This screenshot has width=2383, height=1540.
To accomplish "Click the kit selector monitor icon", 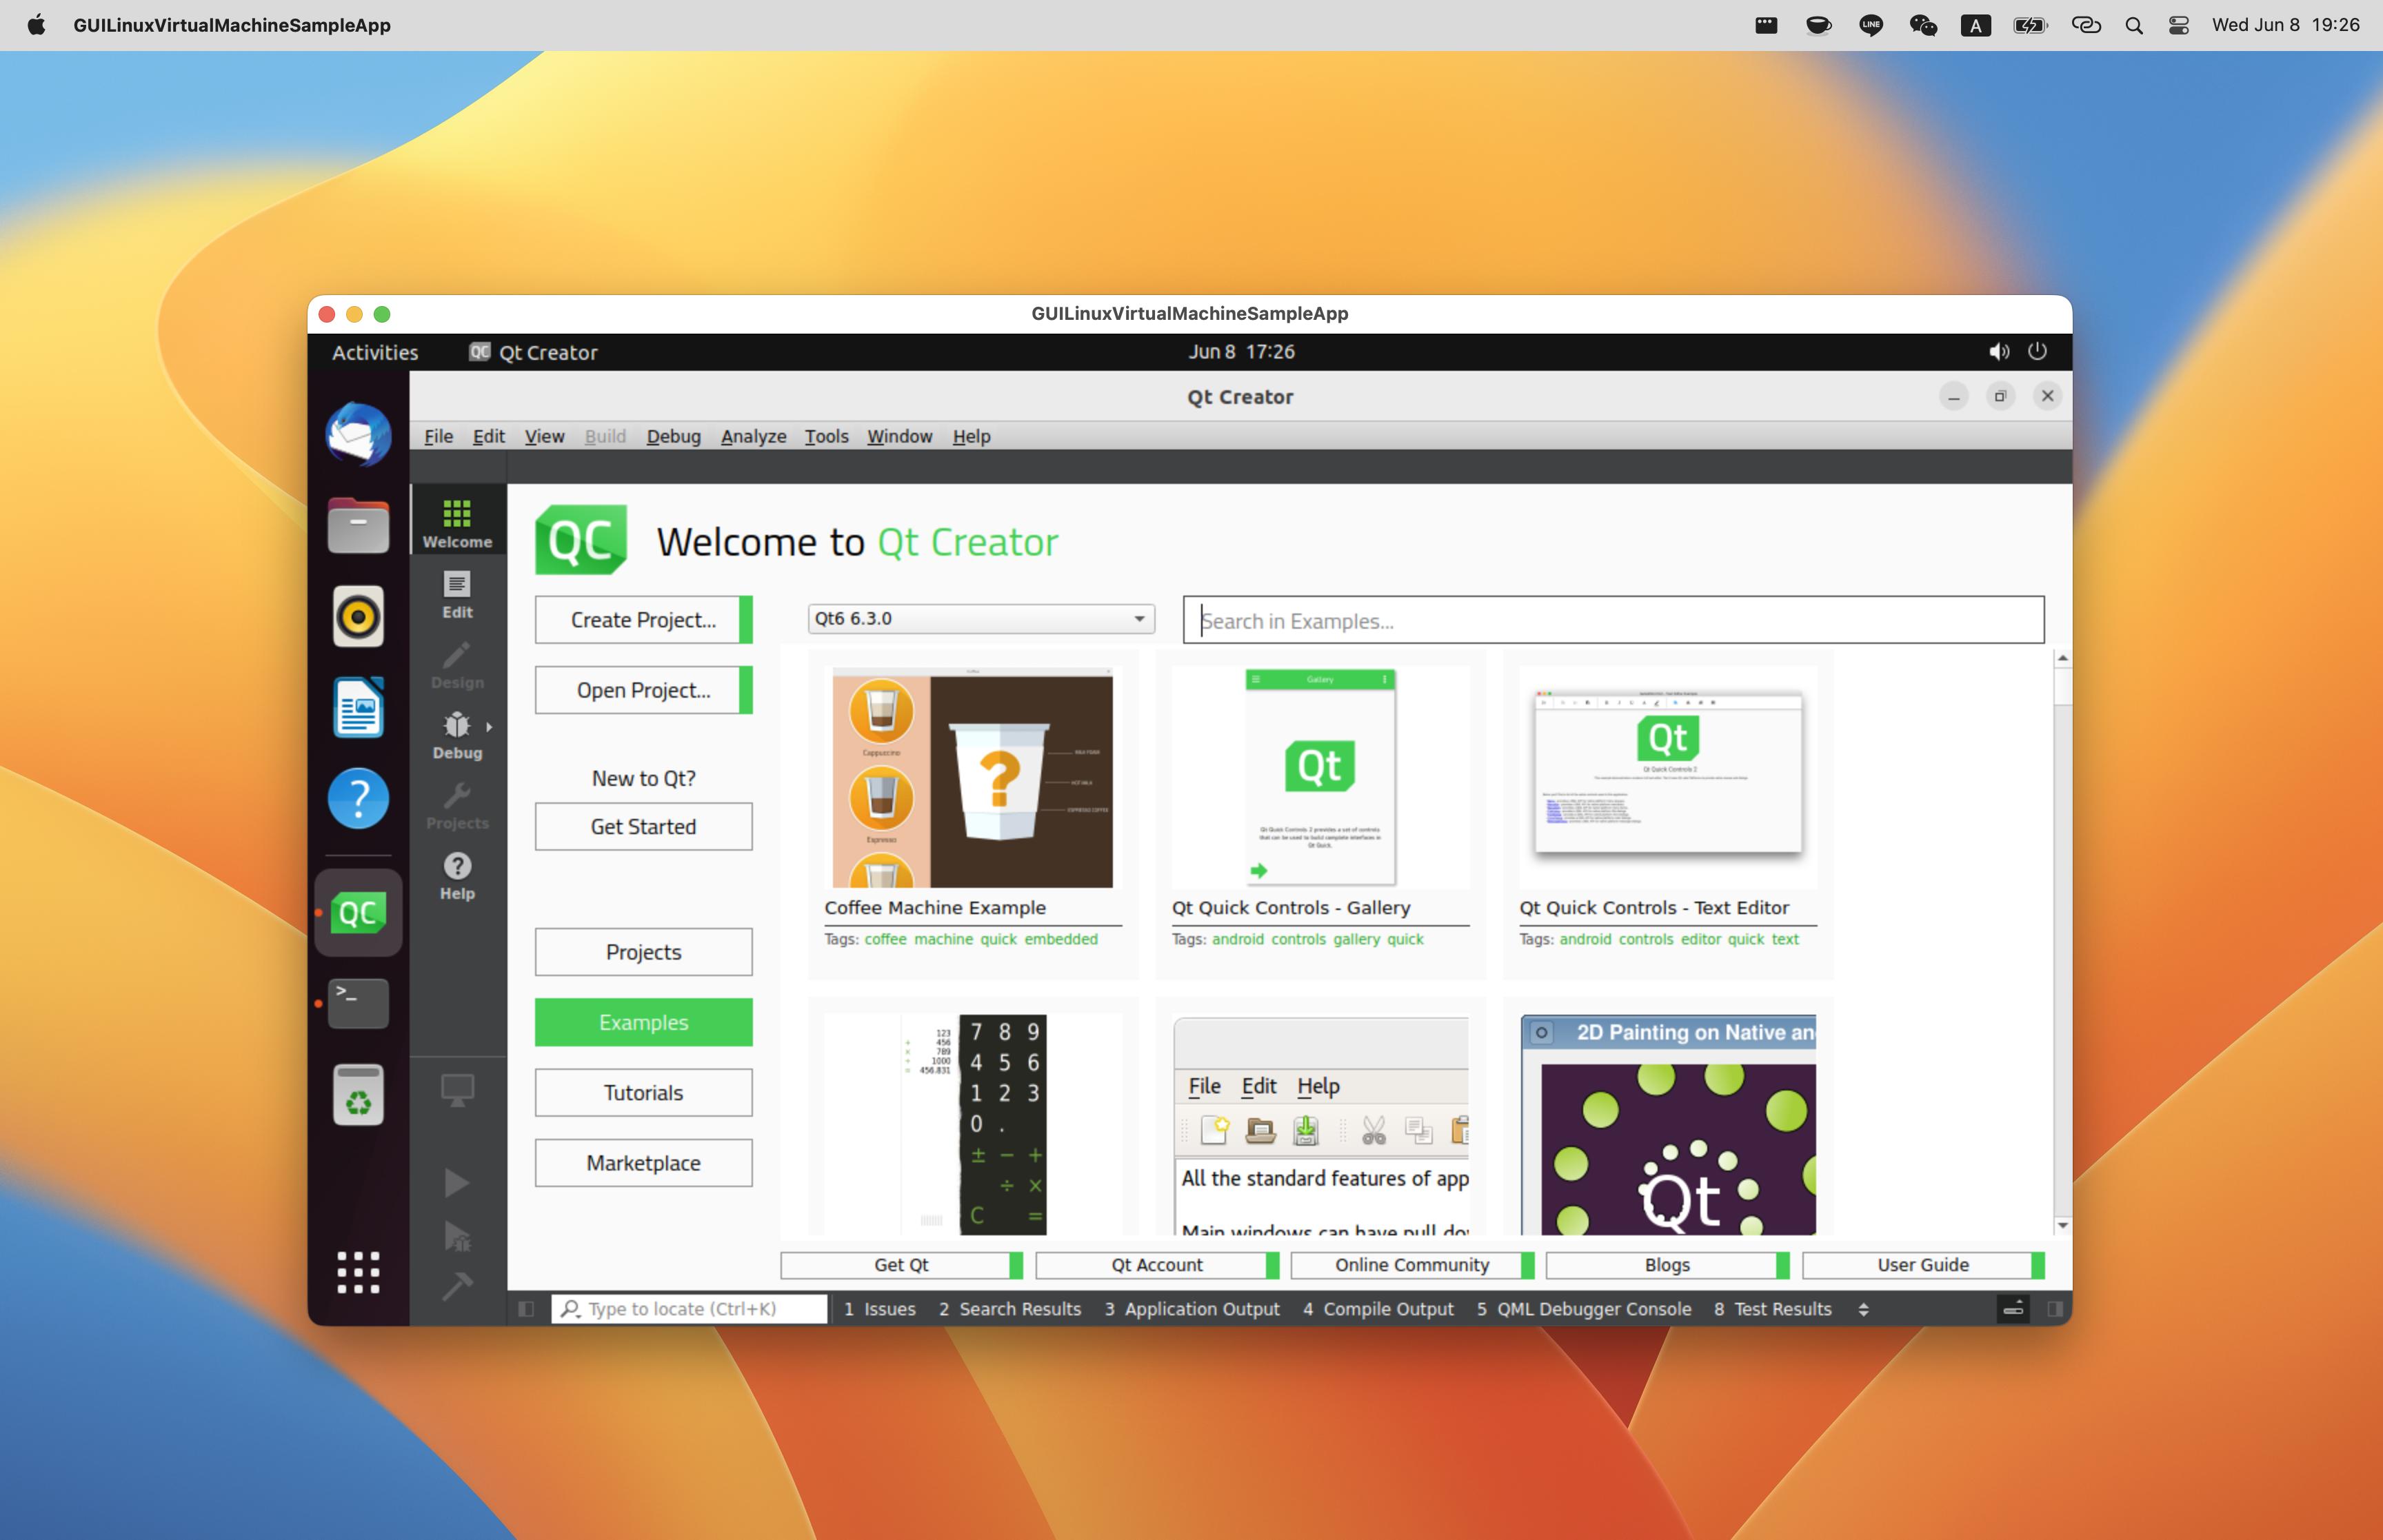I will [x=457, y=1089].
